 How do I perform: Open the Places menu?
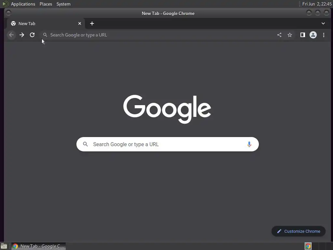(46, 4)
